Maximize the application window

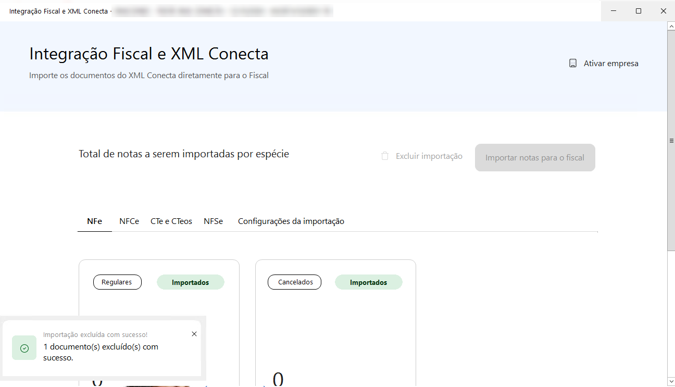[x=638, y=11]
